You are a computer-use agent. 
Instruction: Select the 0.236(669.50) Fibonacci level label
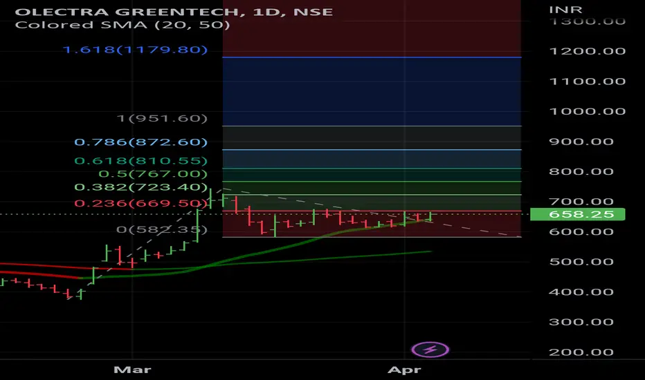140,203
